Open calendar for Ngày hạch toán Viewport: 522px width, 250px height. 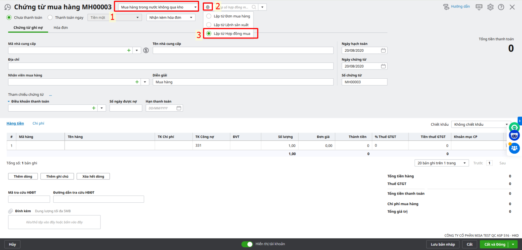383,51
